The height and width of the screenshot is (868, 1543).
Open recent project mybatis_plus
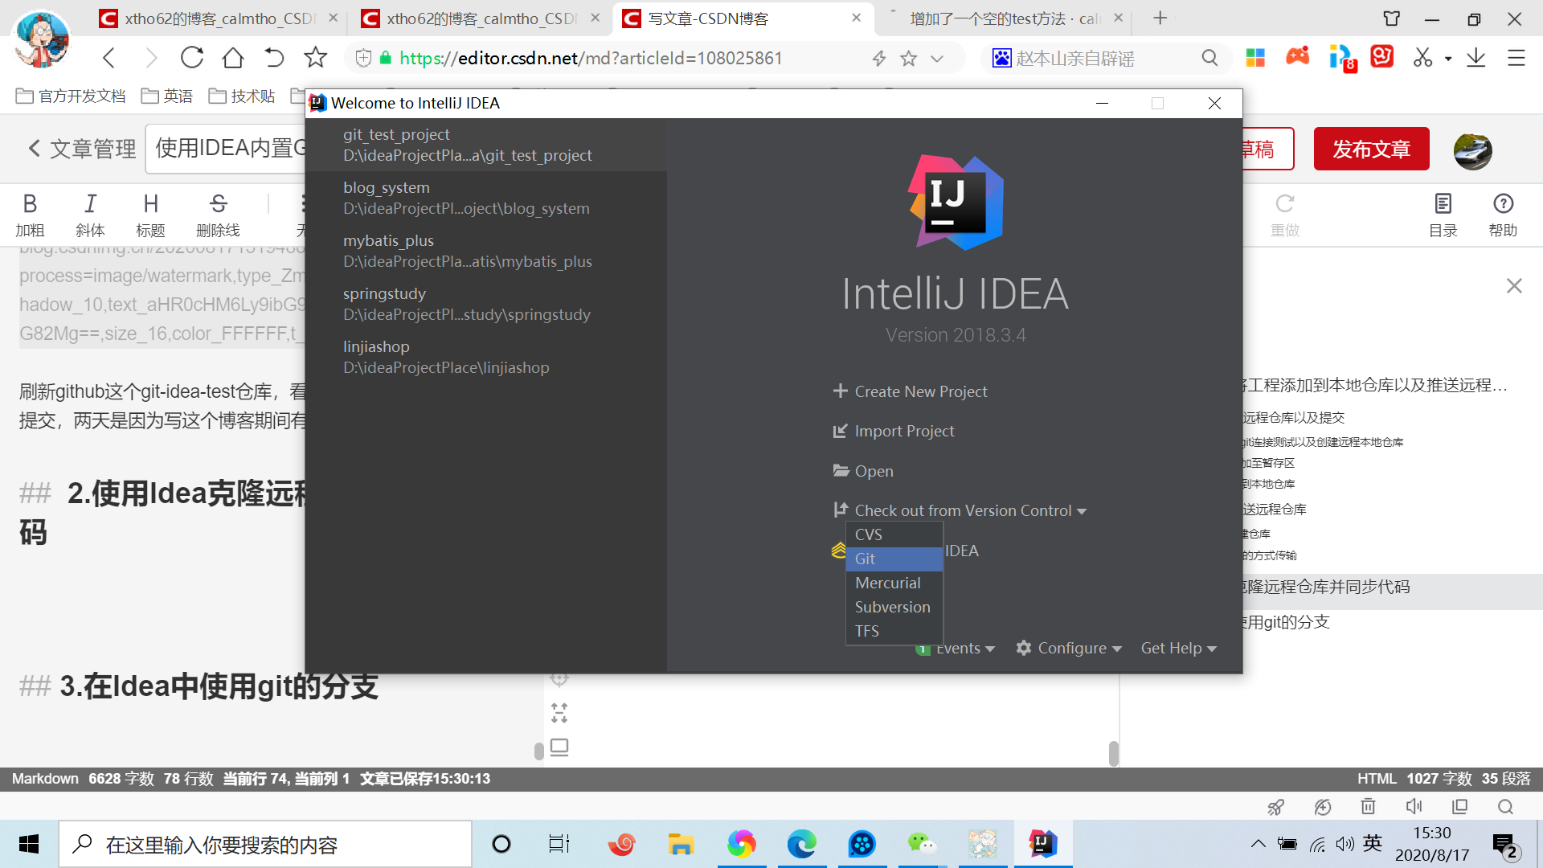(486, 251)
